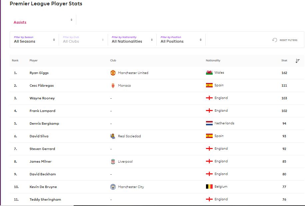The width and height of the screenshot is (305, 206).
Task: Toggle sort order with Stat sort icon
Action: click(x=297, y=61)
